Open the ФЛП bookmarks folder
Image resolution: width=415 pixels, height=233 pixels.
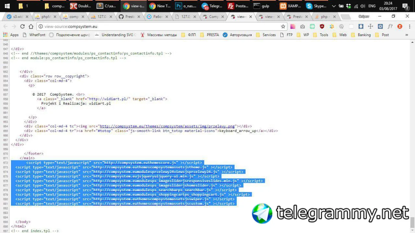188,35
